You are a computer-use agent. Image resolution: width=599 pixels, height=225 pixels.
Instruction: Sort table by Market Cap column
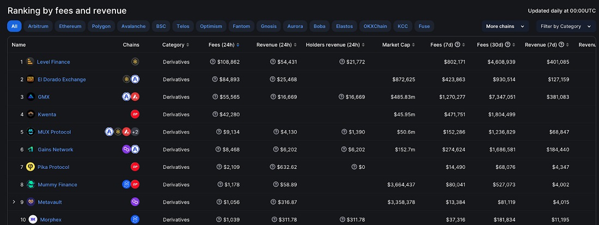(x=399, y=45)
